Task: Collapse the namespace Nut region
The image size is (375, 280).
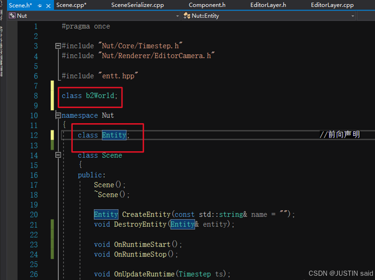Action: tap(58, 116)
